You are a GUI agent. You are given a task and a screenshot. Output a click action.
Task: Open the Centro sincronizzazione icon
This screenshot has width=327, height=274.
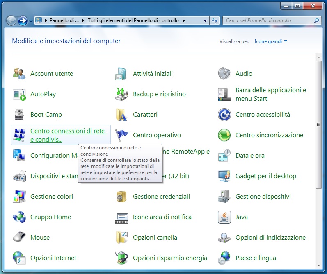coord(224,135)
